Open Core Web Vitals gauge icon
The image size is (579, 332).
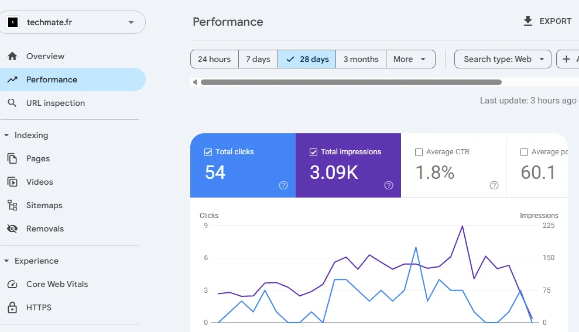point(12,284)
